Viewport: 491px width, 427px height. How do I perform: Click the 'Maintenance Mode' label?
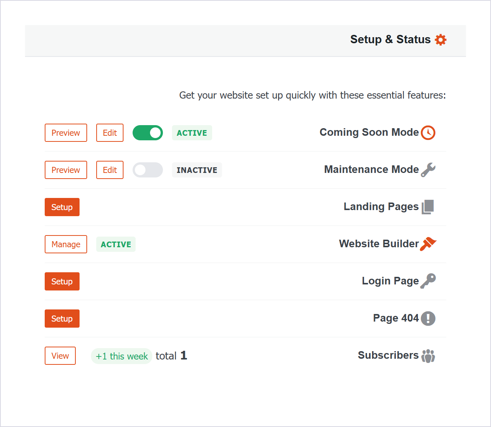[372, 170]
